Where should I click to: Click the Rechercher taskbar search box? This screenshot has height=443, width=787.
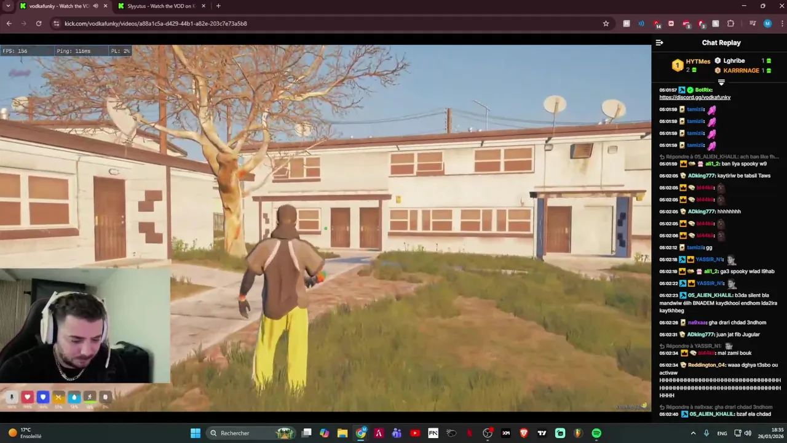(x=251, y=433)
